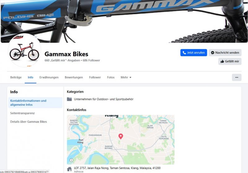This screenshot has height=173, width=248.
Task: Click the 686 Follower count link
Action: click(x=91, y=60)
